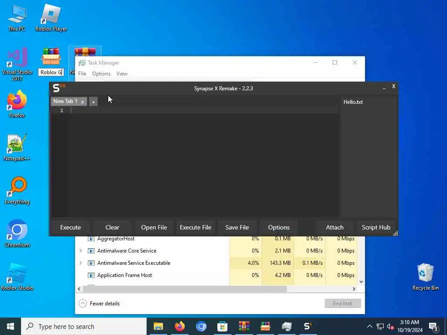Viewport: 447px width, 335px height.
Task: Click the 143.3 MB memory cell
Action: pos(277,263)
